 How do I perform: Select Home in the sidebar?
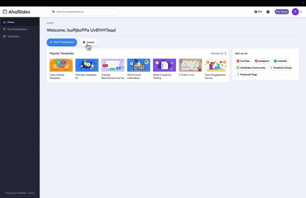(x=11, y=22)
